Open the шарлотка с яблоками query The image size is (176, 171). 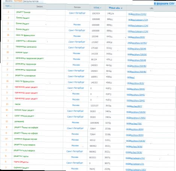(x=26, y=41)
